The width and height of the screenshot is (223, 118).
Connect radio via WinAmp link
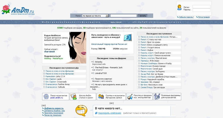pyautogui.click(x=48, y=59)
